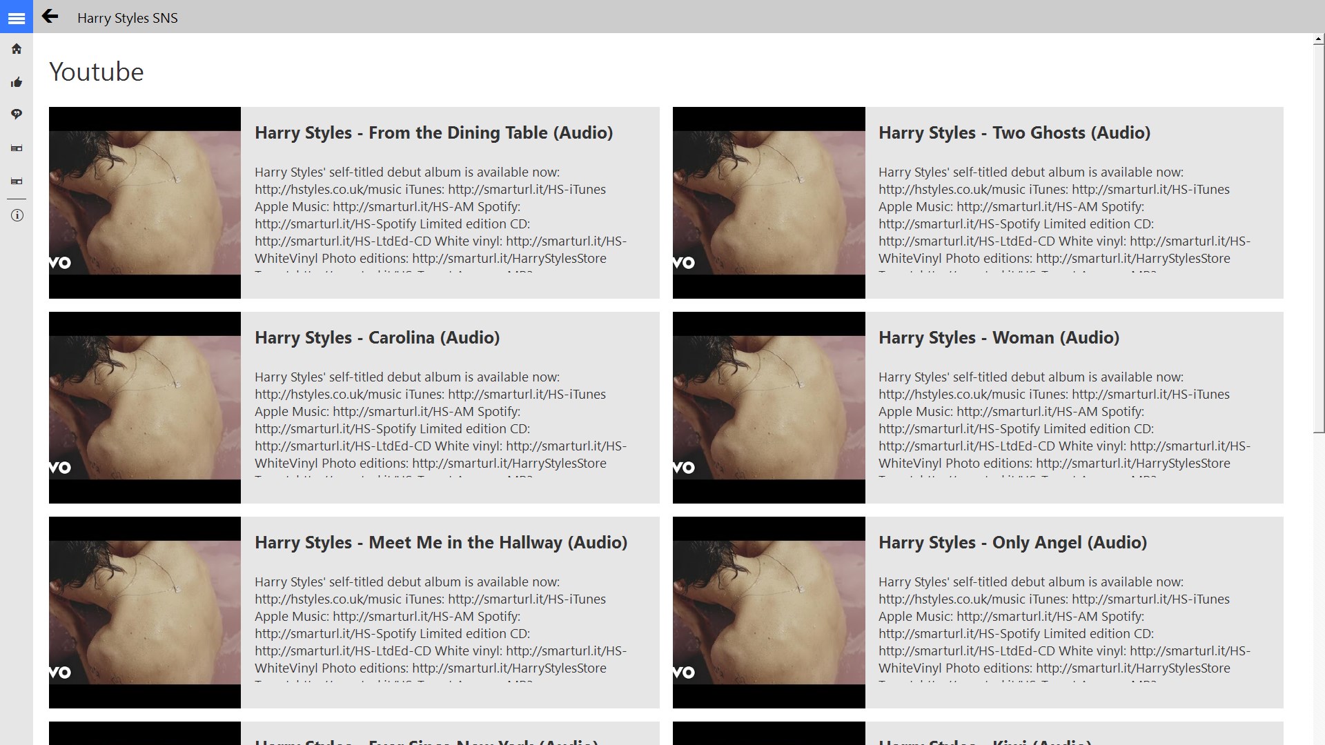The height and width of the screenshot is (745, 1325).
Task: Go back with the arrow button
Action: pos(50,17)
